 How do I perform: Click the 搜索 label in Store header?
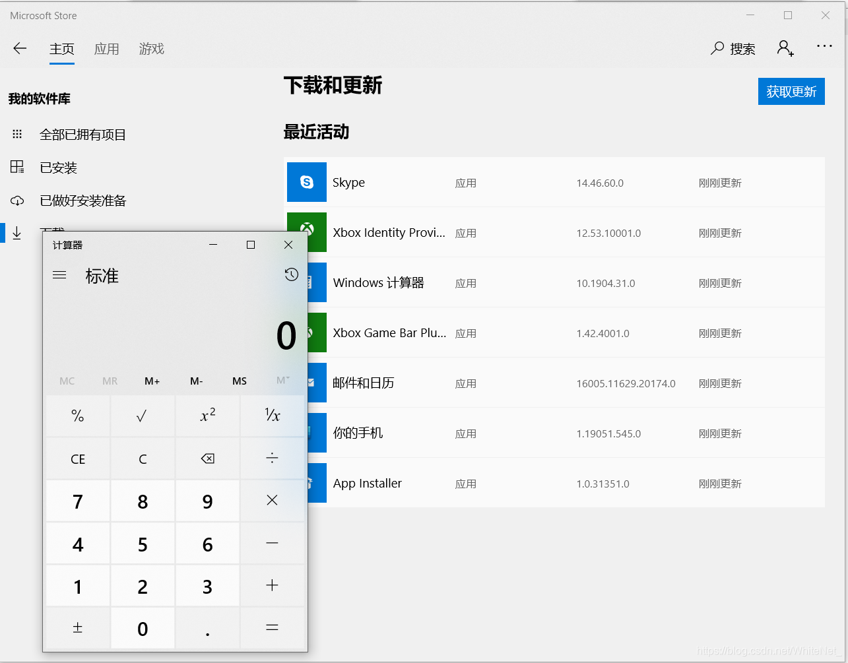(742, 49)
